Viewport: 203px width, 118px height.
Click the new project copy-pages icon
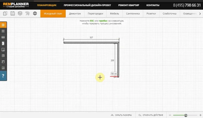point(5,13)
